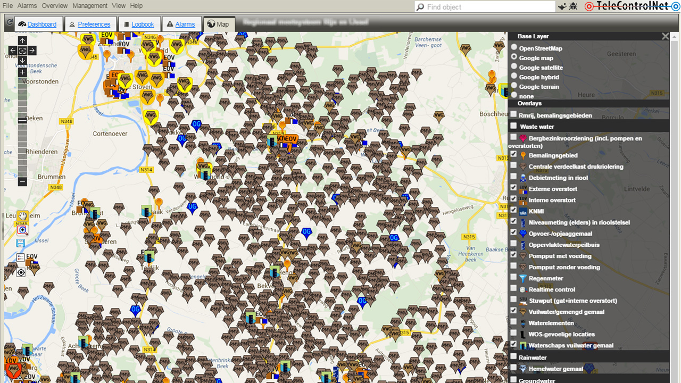Enable WOS-gevoelige locaties overlay
Viewport: 681px width, 383px height.
point(513,333)
